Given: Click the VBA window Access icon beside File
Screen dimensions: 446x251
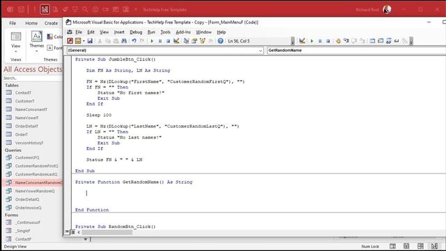Looking at the screenshot, I should [x=70, y=32].
